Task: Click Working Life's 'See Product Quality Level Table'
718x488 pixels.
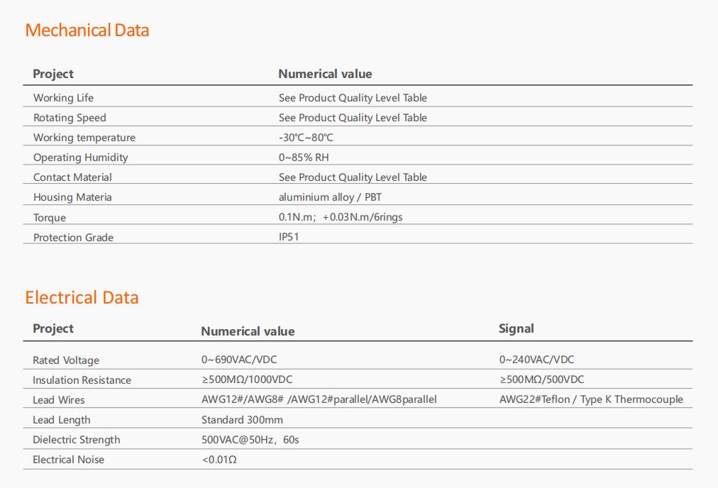Action: pos(353,98)
